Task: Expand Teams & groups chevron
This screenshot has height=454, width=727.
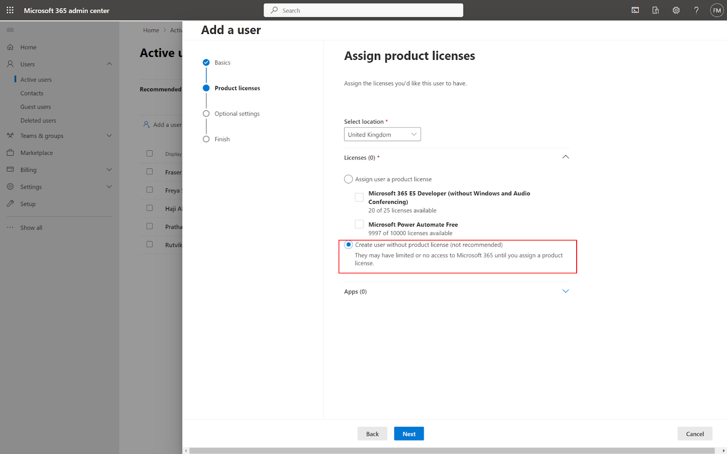Action: pos(109,135)
